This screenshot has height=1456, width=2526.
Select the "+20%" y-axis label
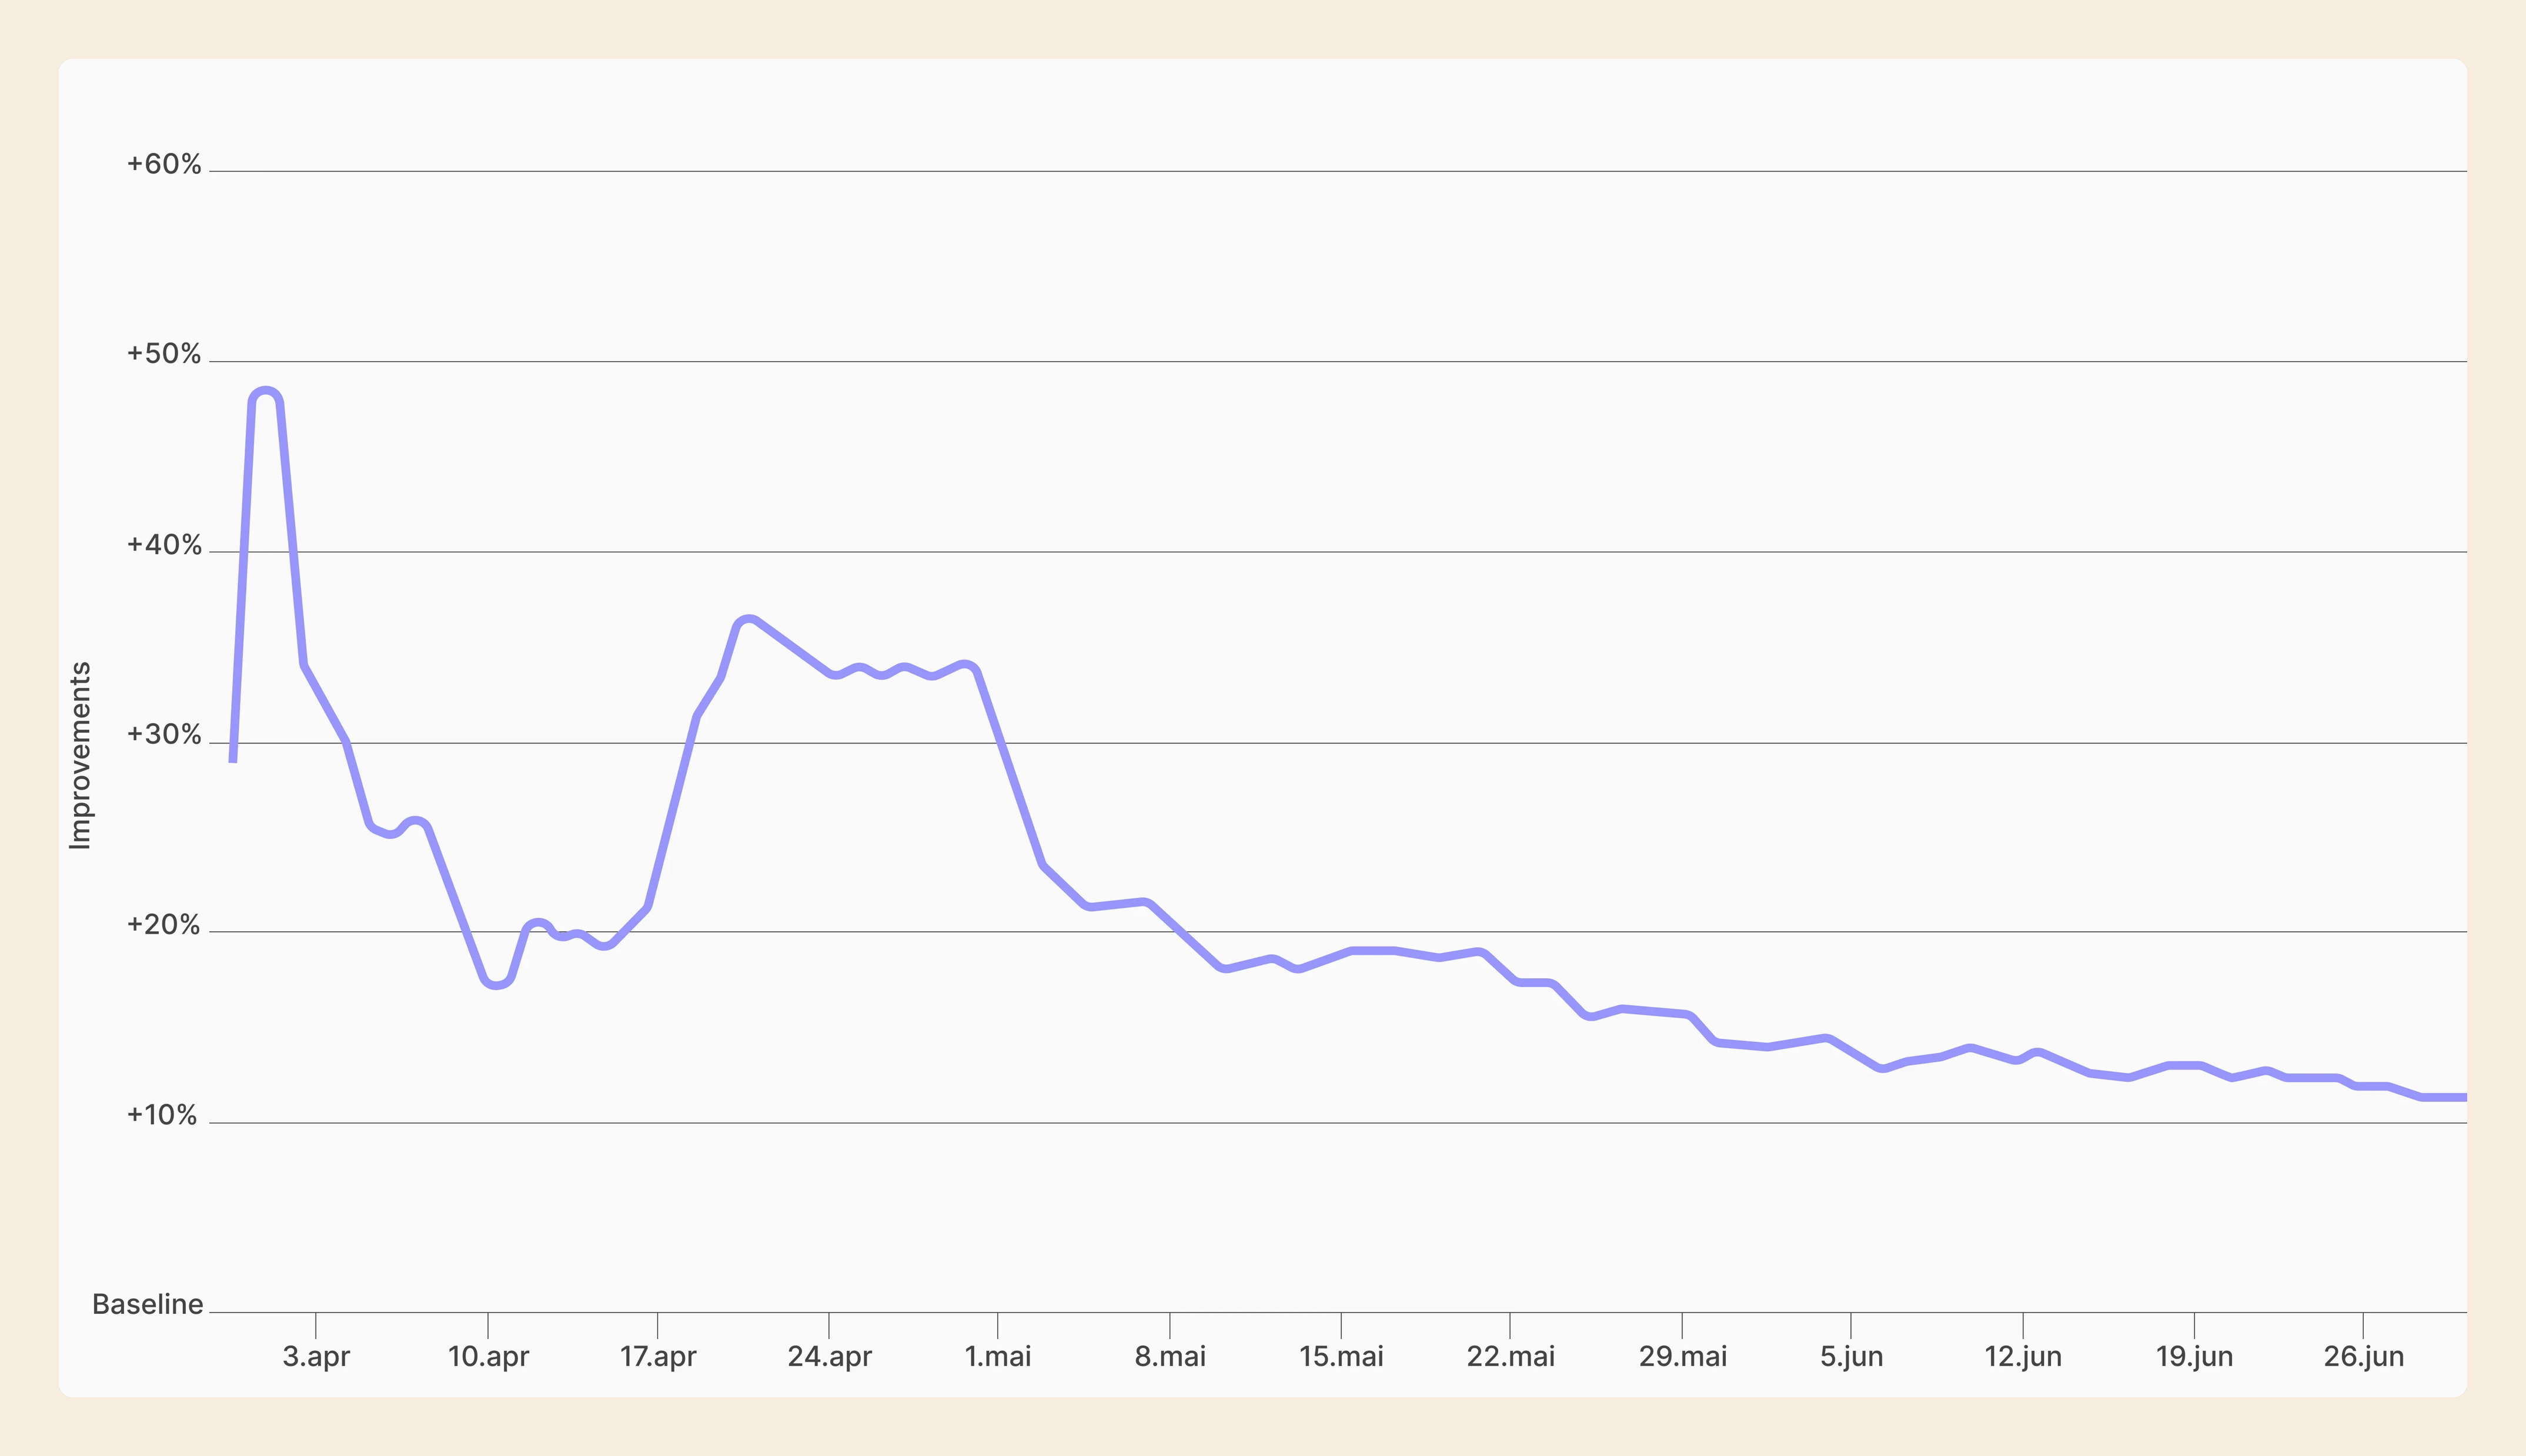[164, 925]
